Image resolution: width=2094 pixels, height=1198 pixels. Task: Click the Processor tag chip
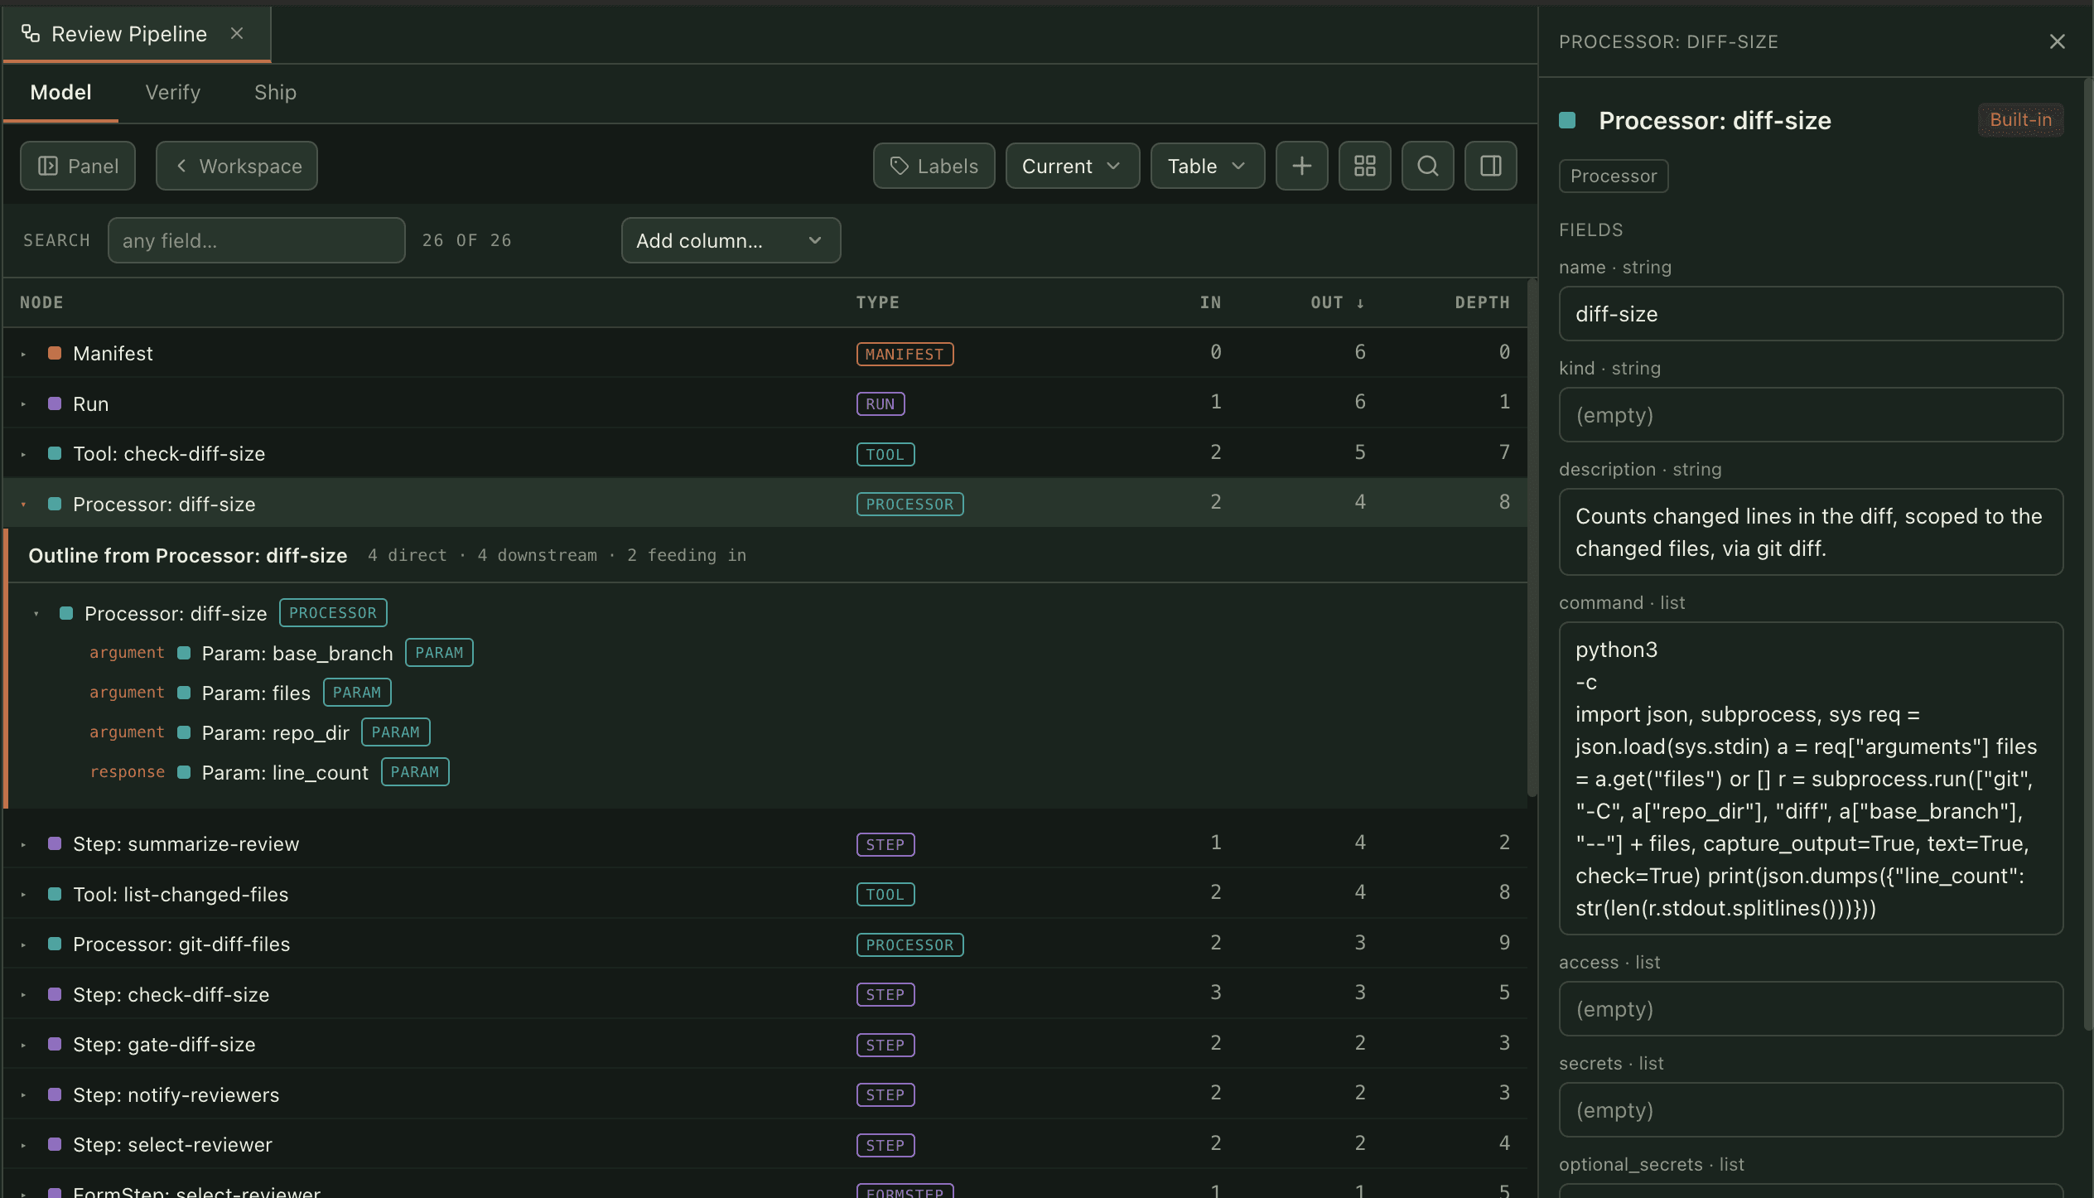(1613, 176)
